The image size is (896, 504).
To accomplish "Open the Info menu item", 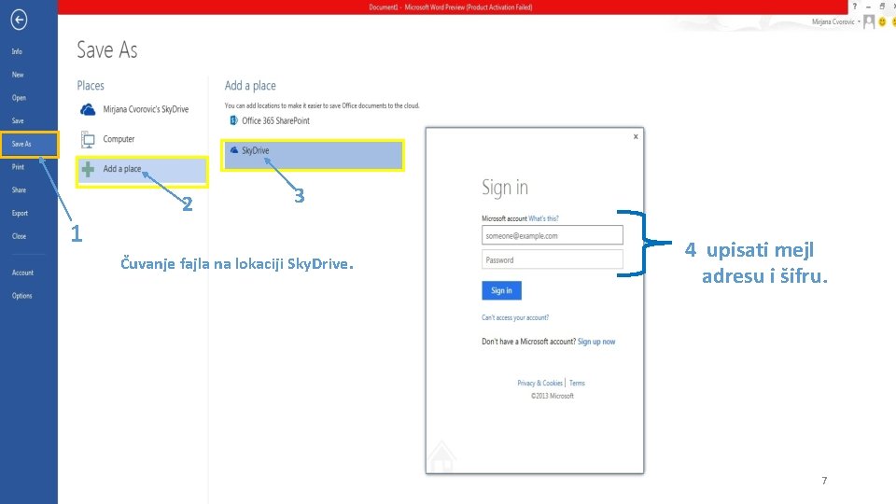I will (17, 51).
